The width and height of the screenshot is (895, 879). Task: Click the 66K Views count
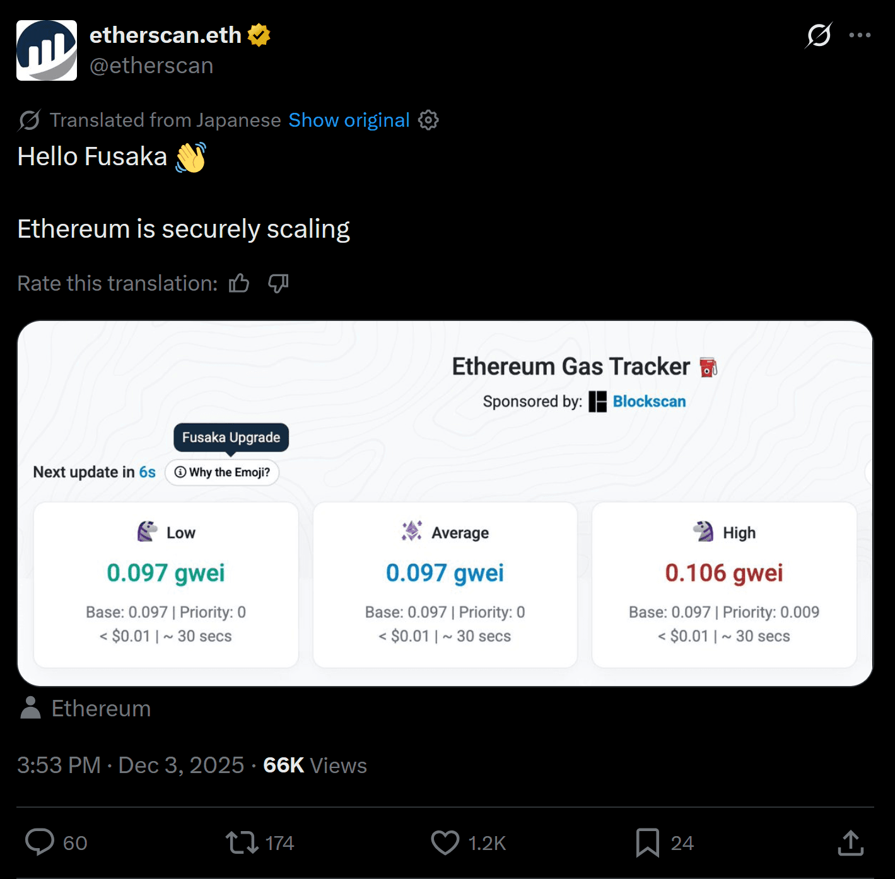tap(315, 765)
